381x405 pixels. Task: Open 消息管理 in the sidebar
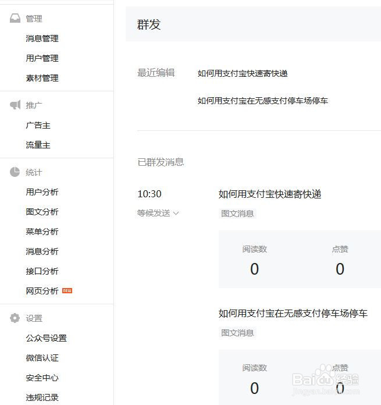pos(42,38)
